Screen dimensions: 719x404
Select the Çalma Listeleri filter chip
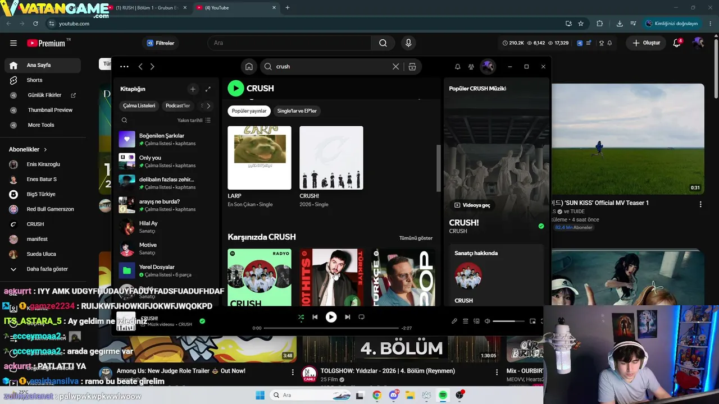pos(139,105)
